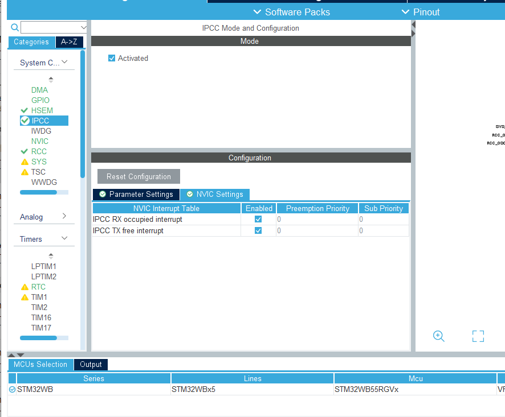Viewport: 505px width, 417px height.
Task: Click the STM32WB55RGVx cell
Action: 416,389
